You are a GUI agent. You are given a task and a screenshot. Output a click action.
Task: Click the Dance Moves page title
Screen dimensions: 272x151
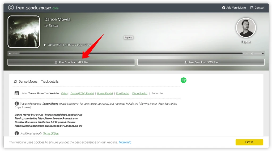pos(57,19)
